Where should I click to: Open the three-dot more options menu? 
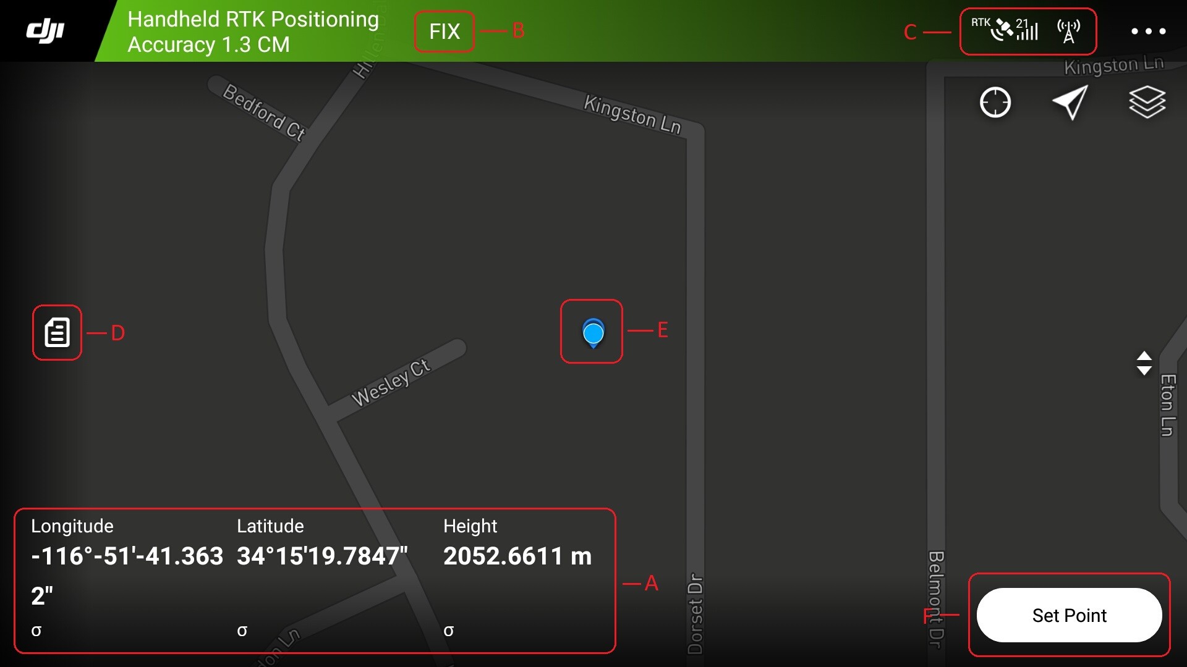click(x=1148, y=31)
